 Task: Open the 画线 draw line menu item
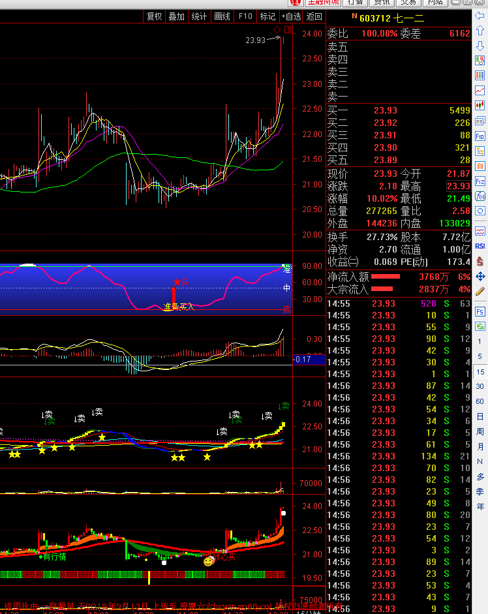pyautogui.click(x=222, y=16)
